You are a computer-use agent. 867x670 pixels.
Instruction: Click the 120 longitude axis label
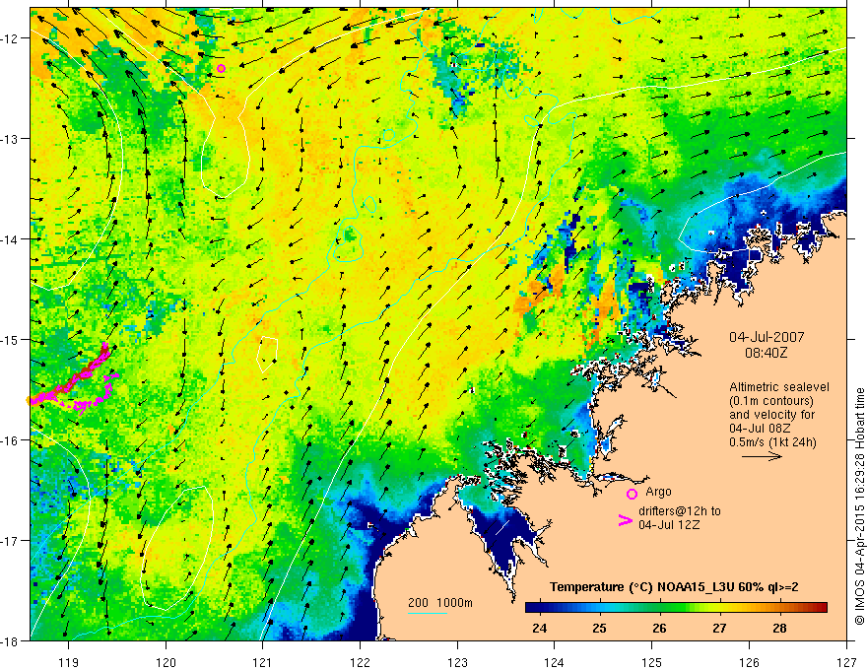pyautogui.click(x=166, y=662)
